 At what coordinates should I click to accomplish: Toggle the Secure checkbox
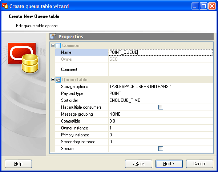(x=161, y=149)
